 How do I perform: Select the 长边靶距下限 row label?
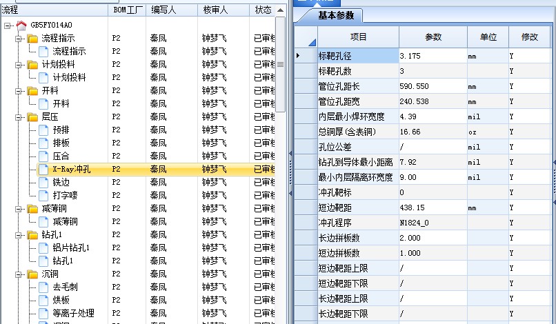click(358, 314)
